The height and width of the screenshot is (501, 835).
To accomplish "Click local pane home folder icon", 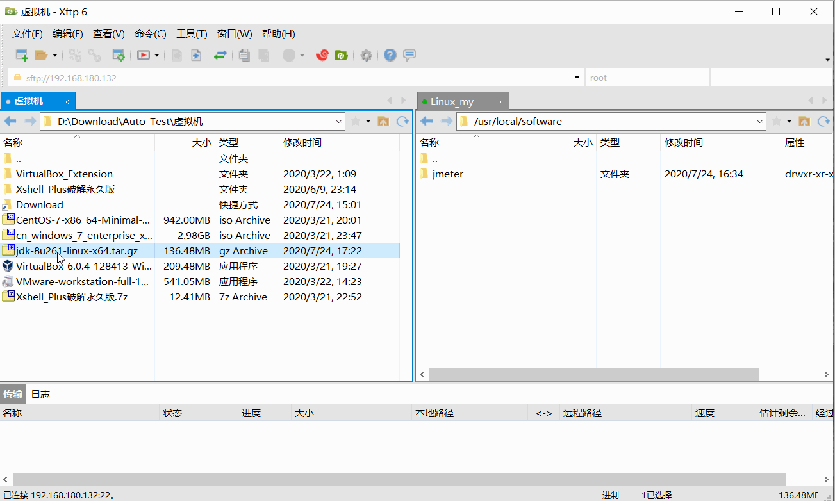I will (x=383, y=121).
